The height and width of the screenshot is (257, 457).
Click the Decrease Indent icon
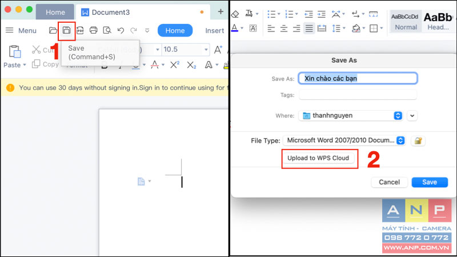tap(308, 14)
